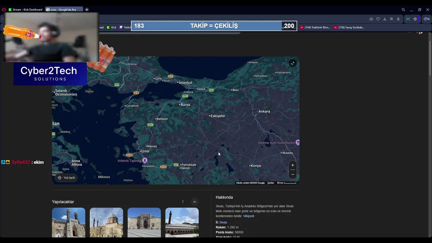Click the Safranbolu label on the map
This screenshot has height=243, width=432.
(261, 76)
